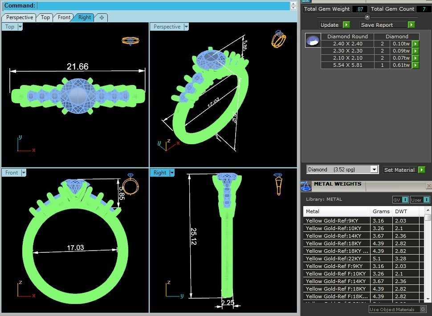Select the Yellow Gold-Ref:18KY row
The width and height of the screenshot is (432, 316).
[364, 243]
